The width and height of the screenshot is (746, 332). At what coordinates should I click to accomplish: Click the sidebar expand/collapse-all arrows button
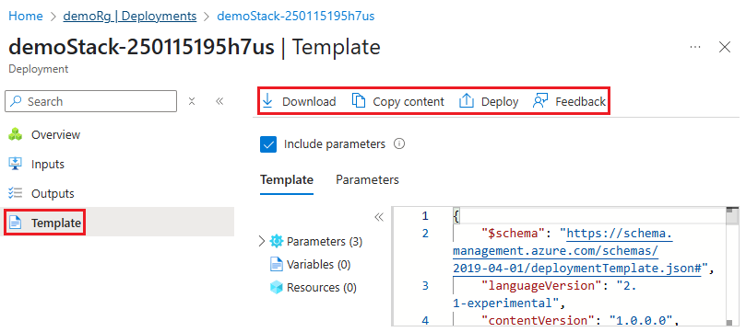[x=192, y=101]
